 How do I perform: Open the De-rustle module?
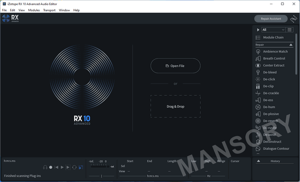(x=266, y=128)
